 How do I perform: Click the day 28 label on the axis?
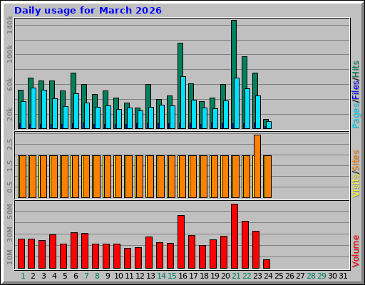pyautogui.click(x=311, y=276)
